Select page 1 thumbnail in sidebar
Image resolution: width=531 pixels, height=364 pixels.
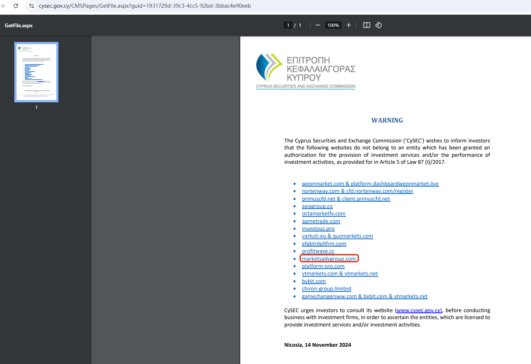pos(36,72)
